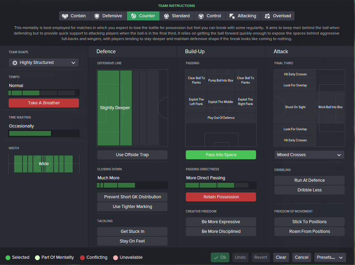The width and height of the screenshot is (355, 265).
Task: Click the Control mentality icon
Action: pyautogui.click(x=201, y=16)
